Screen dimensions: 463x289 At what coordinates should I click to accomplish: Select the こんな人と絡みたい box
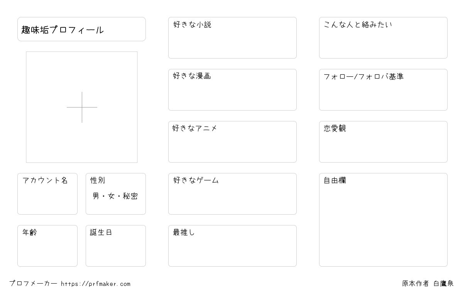[383, 38]
